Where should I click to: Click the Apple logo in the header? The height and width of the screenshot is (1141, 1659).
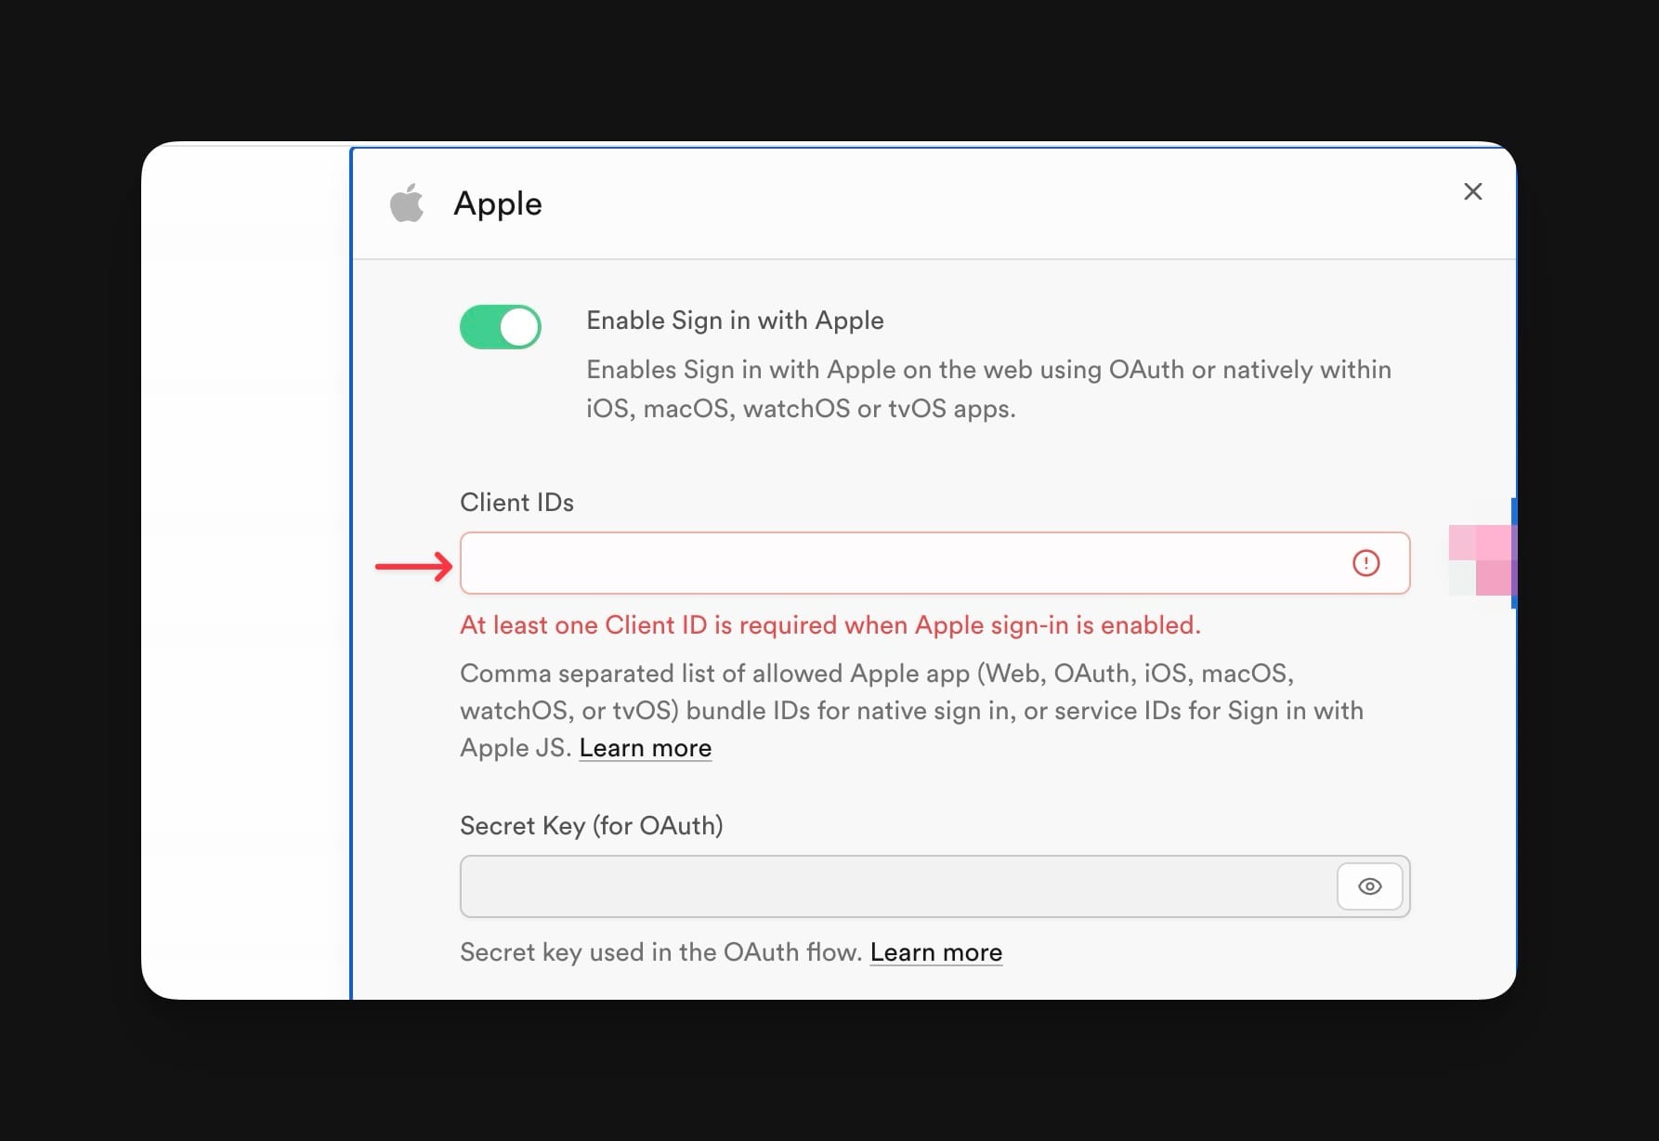(x=406, y=203)
